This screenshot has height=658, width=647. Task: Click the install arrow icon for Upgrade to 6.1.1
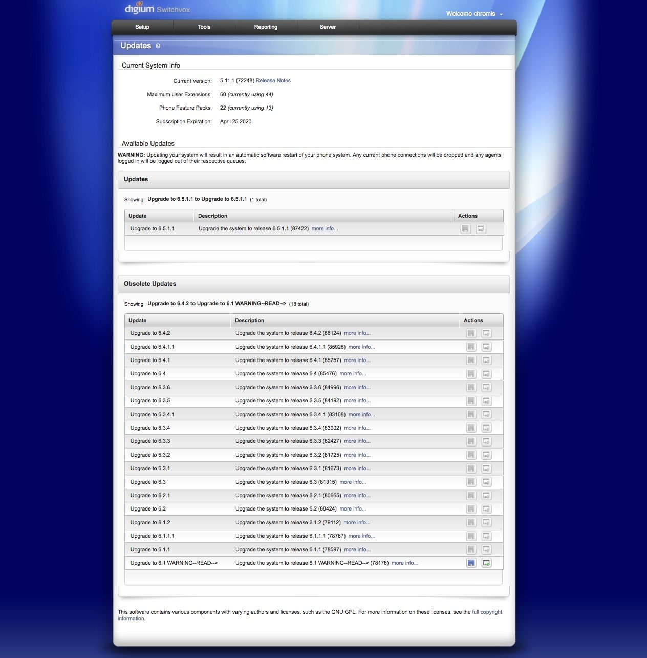coord(487,549)
